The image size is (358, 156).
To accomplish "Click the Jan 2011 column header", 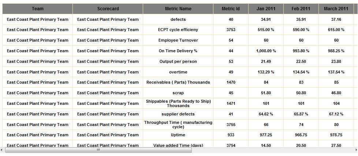I will (x=266, y=9).
